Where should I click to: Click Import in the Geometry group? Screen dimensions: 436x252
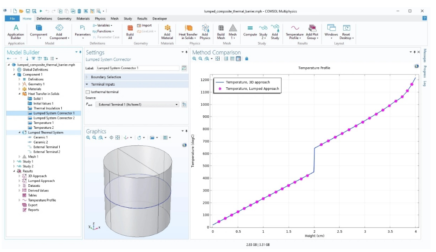click(x=144, y=25)
